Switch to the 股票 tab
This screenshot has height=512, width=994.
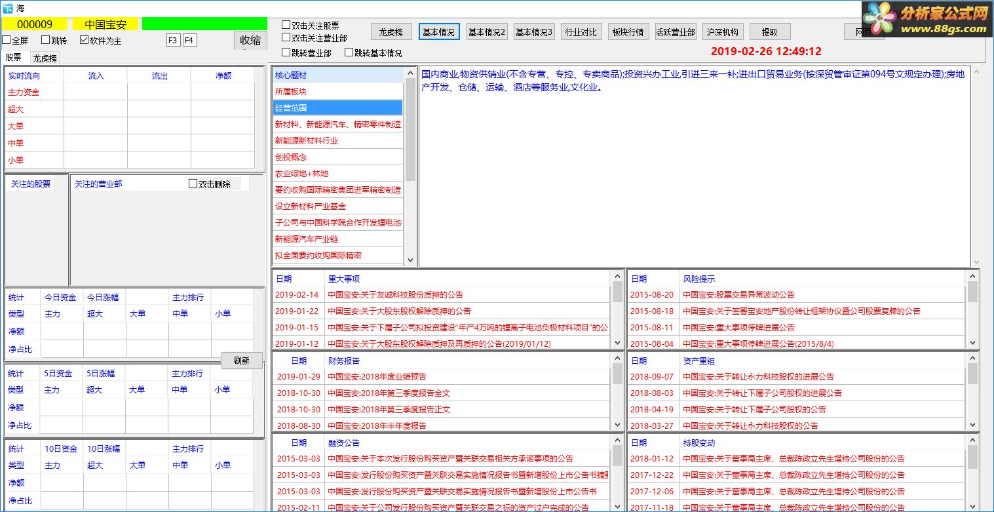[x=14, y=58]
